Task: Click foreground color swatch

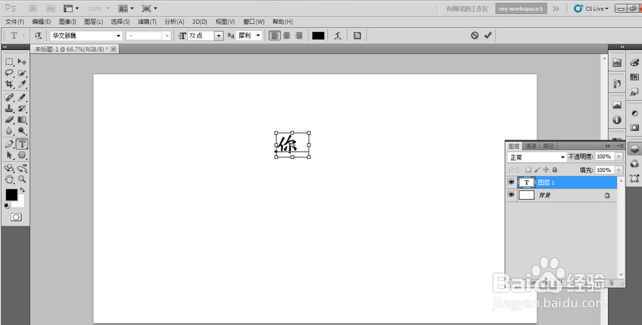Action: [x=11, y=195]
